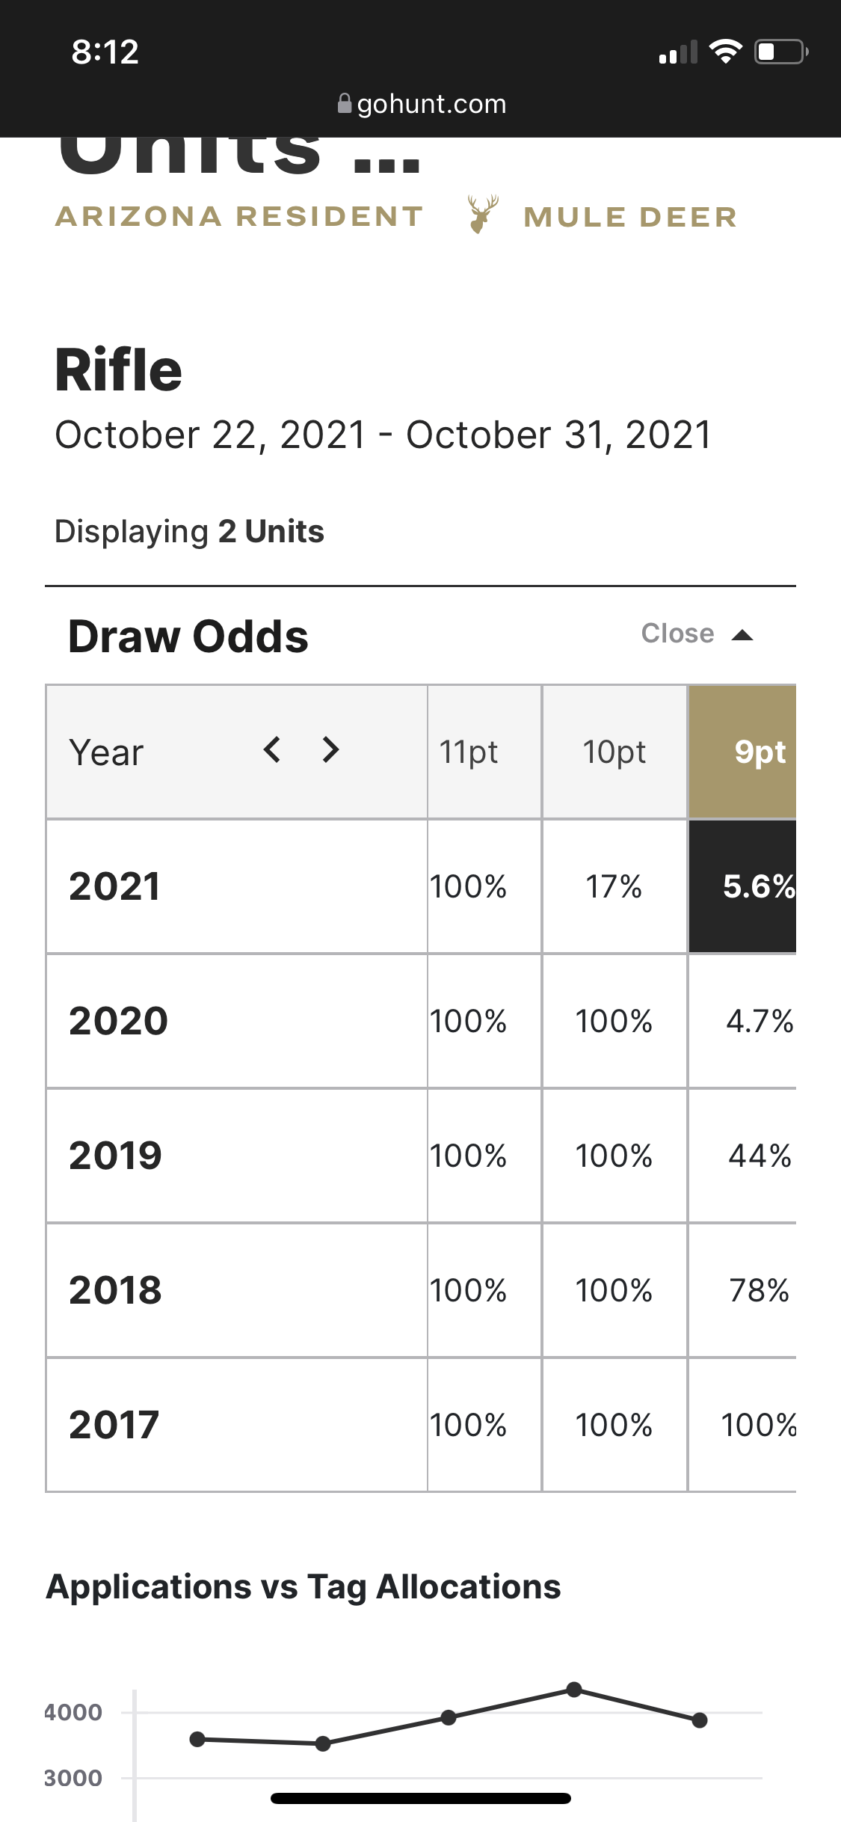Open the gohunt.com address bar
The height and width of the screenshot is (1822, 841).
[421, 103]
